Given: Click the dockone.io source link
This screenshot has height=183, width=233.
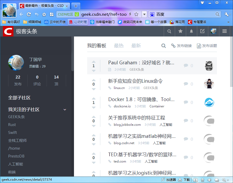Looking at the screenshot, I should [x=122, y=106].
